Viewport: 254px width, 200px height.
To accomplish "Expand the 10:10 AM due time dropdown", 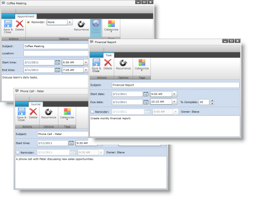I will (x=174, y=102).
